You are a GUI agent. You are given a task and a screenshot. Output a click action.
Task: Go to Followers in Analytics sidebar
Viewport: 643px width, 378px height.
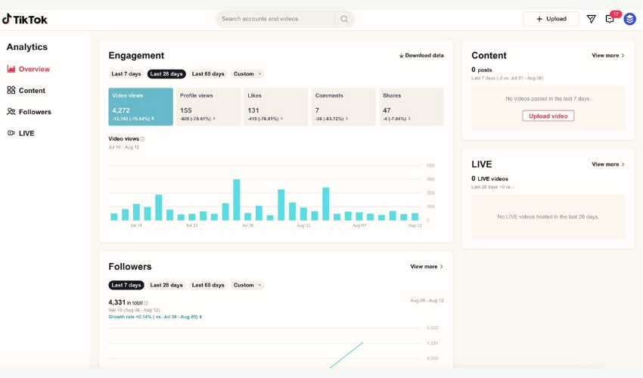(29, 112)
